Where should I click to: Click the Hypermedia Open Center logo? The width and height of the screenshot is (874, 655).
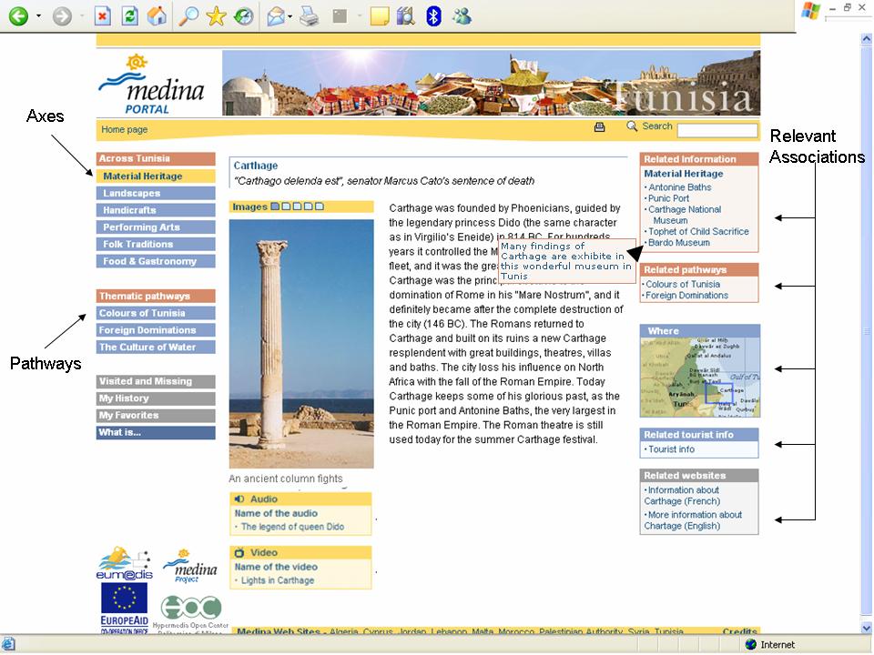click(190, 614)
